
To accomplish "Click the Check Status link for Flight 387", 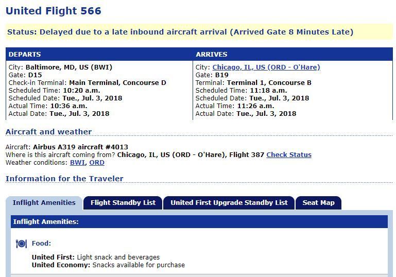I will (x=289, y=155).
